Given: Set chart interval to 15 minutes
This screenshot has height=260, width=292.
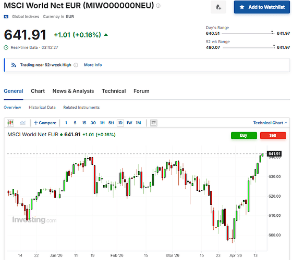Looking at the screenshot, I should pyautogui.click(x=84, y=123).
